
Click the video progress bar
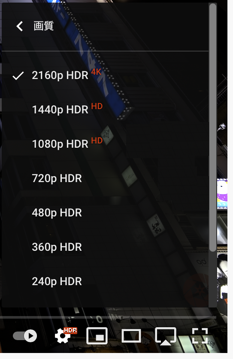(108, 317)
